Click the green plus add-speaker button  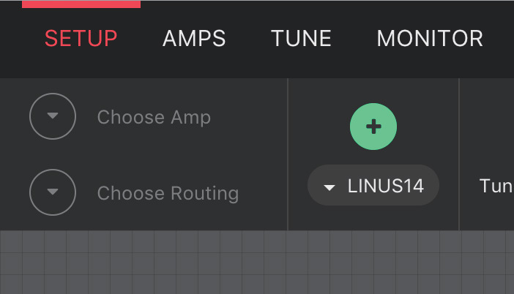tap(373, 127)
